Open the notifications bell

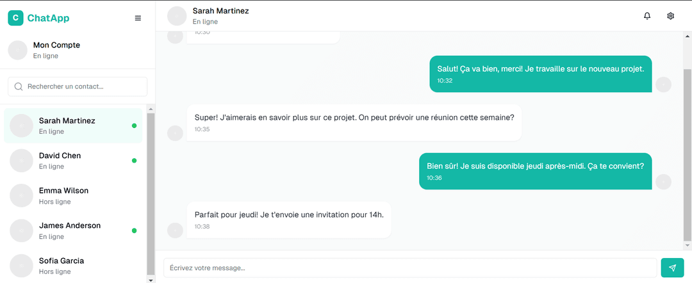tap(647, 16)
